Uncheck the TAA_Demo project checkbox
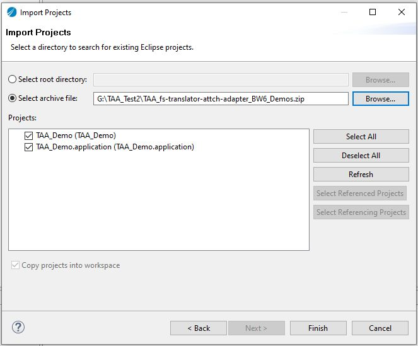 click(28, 136)
